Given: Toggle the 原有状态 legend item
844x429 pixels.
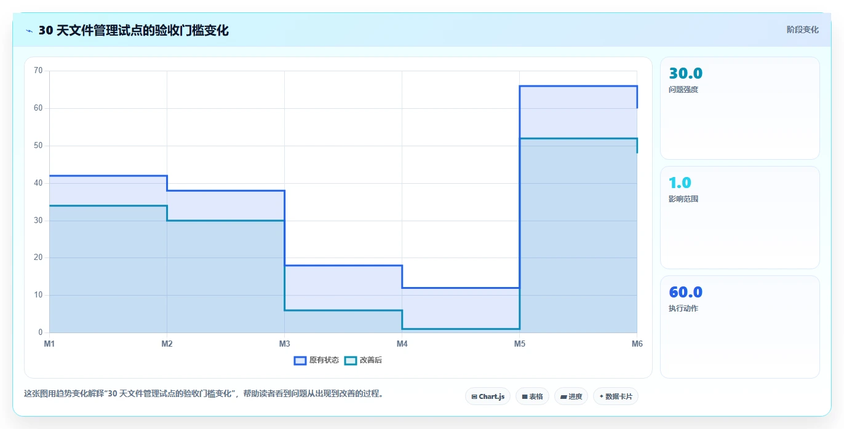Looking at the screenshot, I should (x=316, y=360).
